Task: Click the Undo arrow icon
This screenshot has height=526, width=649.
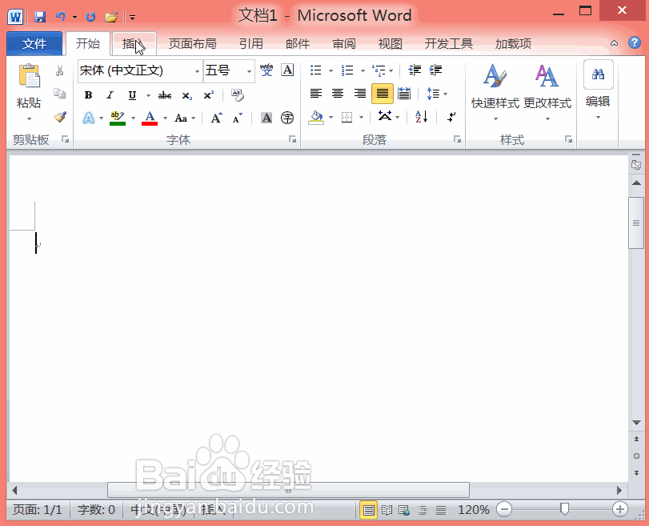Action: pyautogui.click(x=61, y=17)
